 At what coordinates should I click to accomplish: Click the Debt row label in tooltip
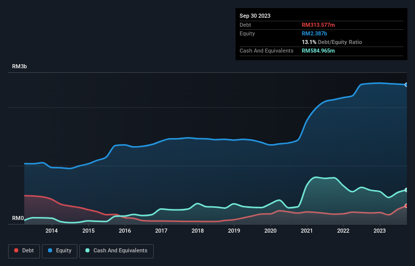pyautogui.click(x=245, y=25)
